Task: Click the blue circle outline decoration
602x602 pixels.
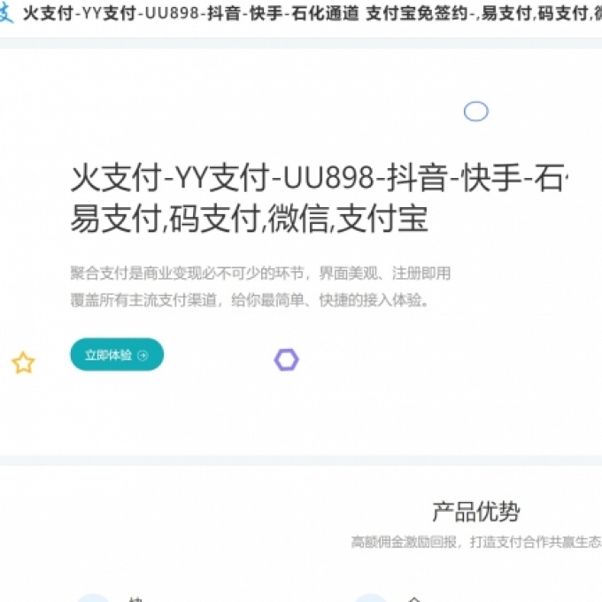Action: (475, 112)
